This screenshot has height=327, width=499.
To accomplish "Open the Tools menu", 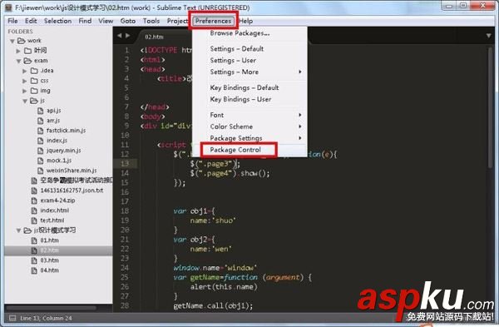I will (x=151, y=21).
